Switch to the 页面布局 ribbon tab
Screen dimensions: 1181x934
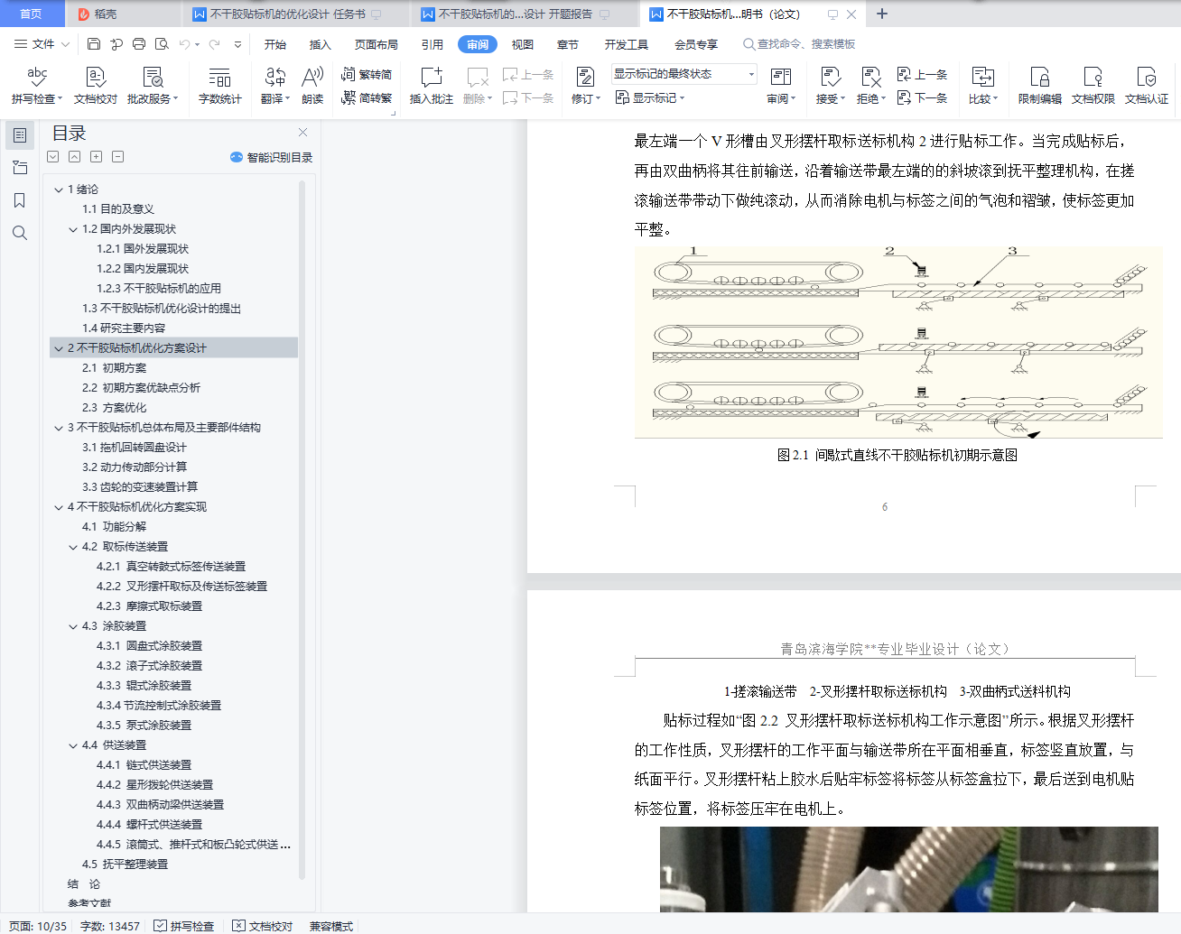point(377,44)
